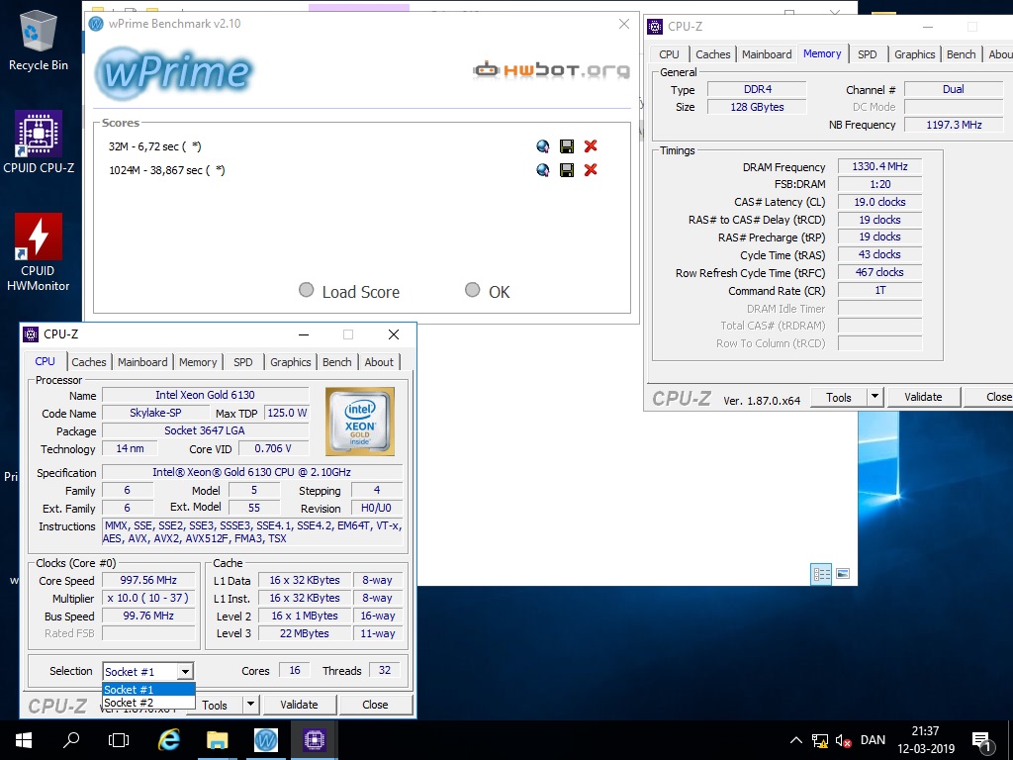This screenshot has width=1013, height=760.
Task: Open Task View on the taskbar
Action: [119, 740]
